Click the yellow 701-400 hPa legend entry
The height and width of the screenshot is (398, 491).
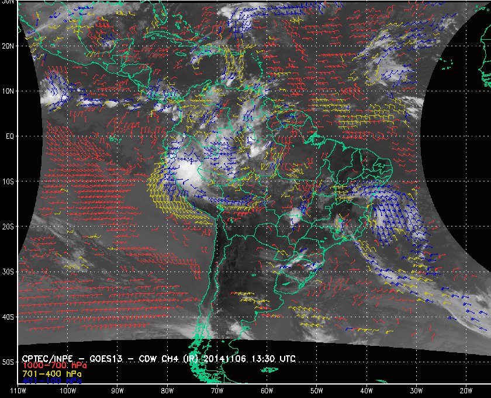click(52, 374)
